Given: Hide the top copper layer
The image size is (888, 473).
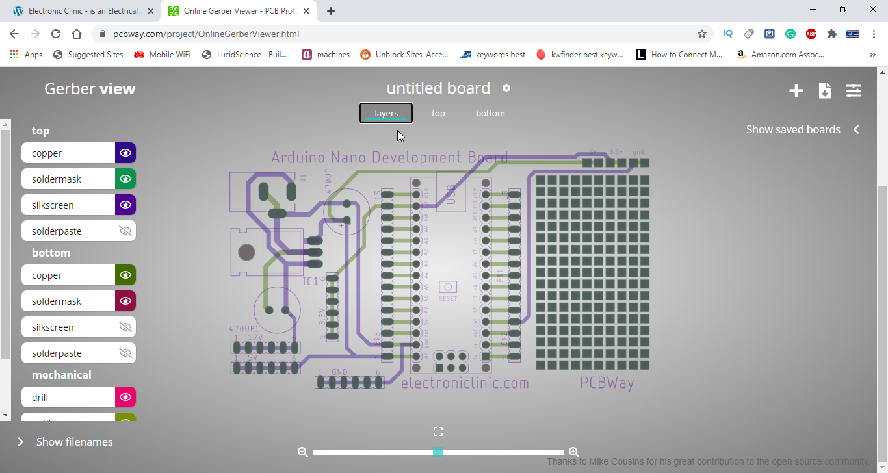Looking at the screenshot, I should pyautogui.click(x=125, y=153).
